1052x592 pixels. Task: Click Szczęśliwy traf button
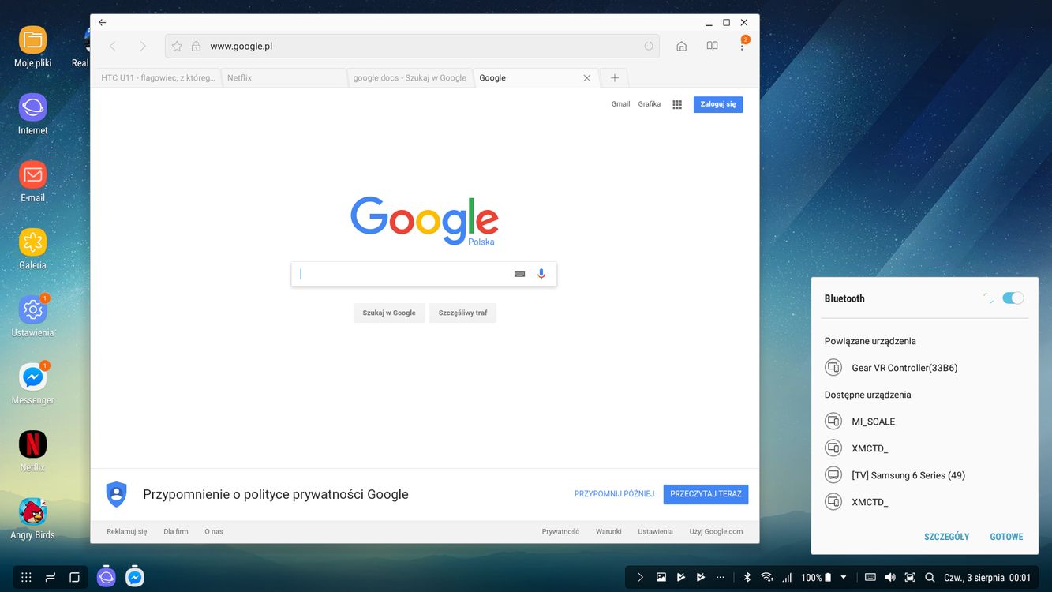tap(462, 313)
